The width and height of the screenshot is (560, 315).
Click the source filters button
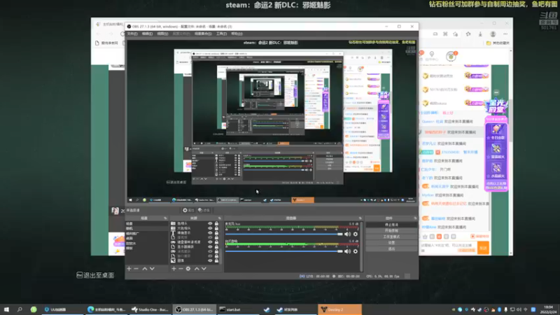[204, 211]
